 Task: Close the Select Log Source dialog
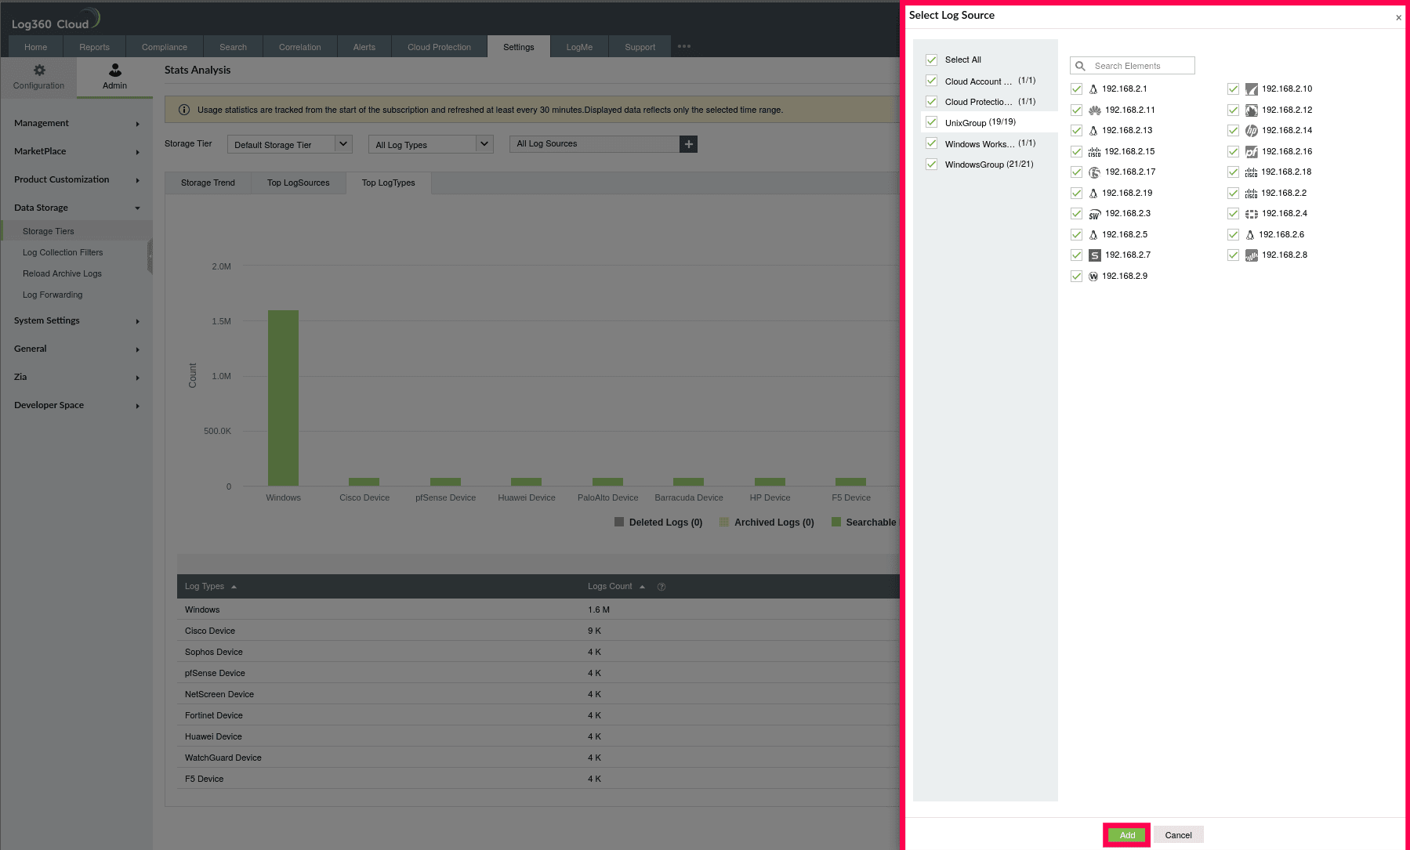(1398, 17)
